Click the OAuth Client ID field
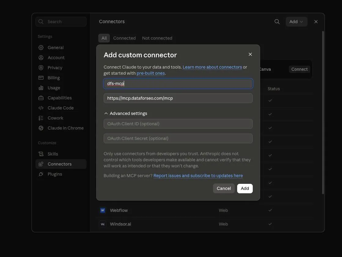 click(x=178, y=123)
